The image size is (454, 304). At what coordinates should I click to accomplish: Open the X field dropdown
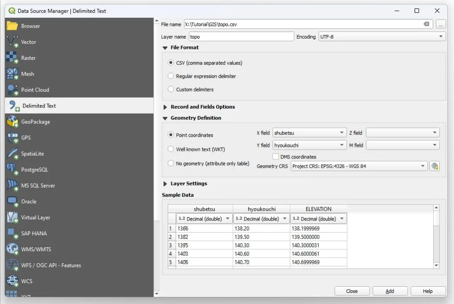(309, 133)
